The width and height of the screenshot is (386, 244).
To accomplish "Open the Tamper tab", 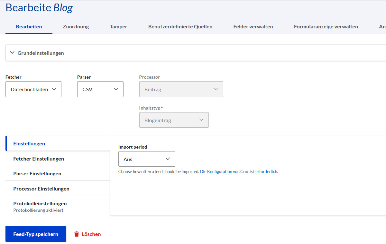I will point(118,27).
